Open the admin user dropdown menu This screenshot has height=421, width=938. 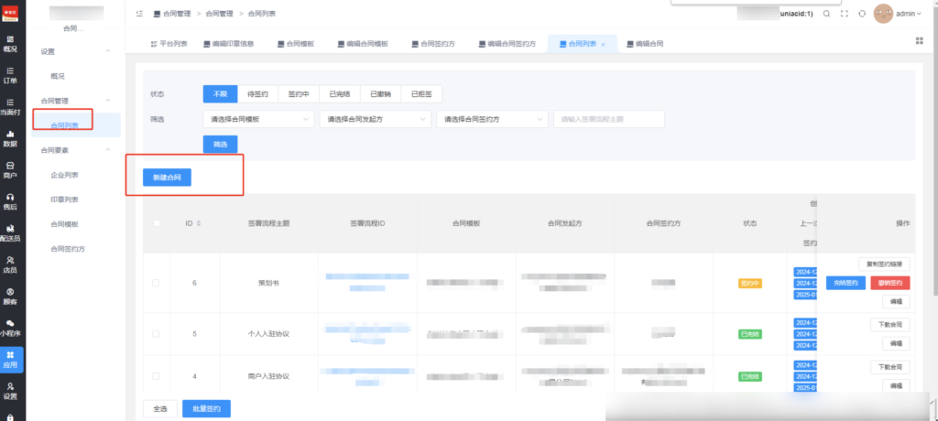(x=909, y=14)
